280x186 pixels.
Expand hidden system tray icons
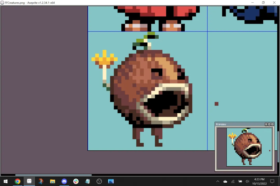click(218, 181)
